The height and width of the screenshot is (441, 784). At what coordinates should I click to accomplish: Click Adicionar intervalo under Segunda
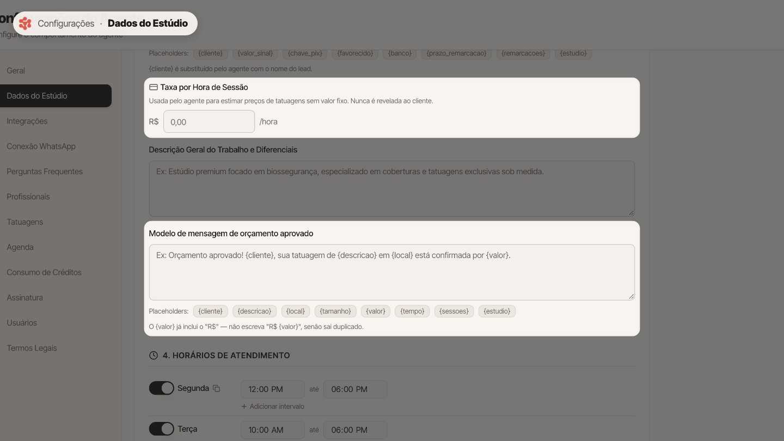[273, 406]
